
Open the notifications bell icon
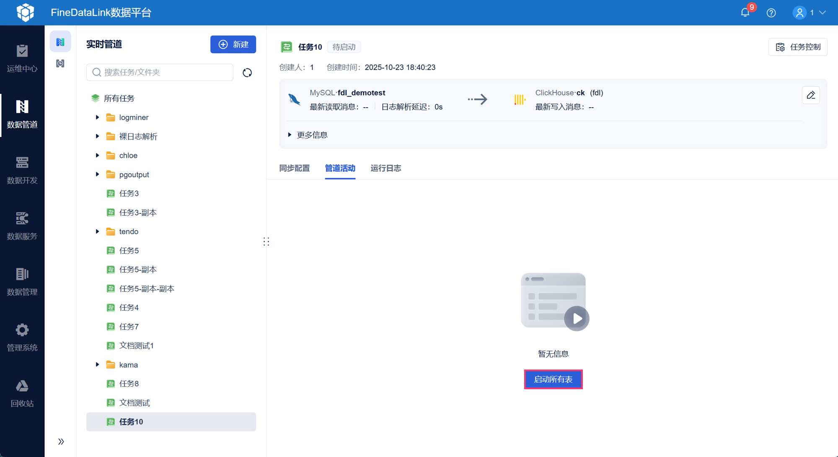pyautogui.click(x=745, y=13)
